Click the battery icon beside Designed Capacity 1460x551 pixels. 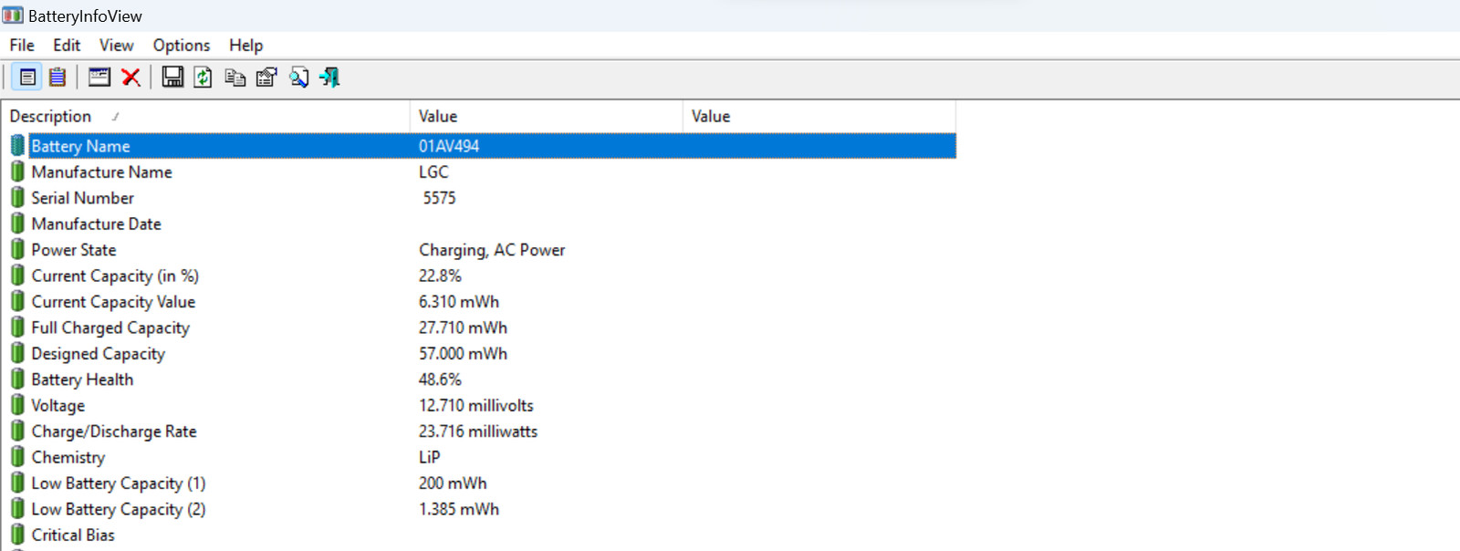[17, 353]
